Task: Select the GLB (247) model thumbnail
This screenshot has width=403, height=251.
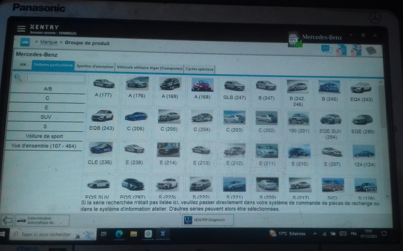Action: [235, 89]
